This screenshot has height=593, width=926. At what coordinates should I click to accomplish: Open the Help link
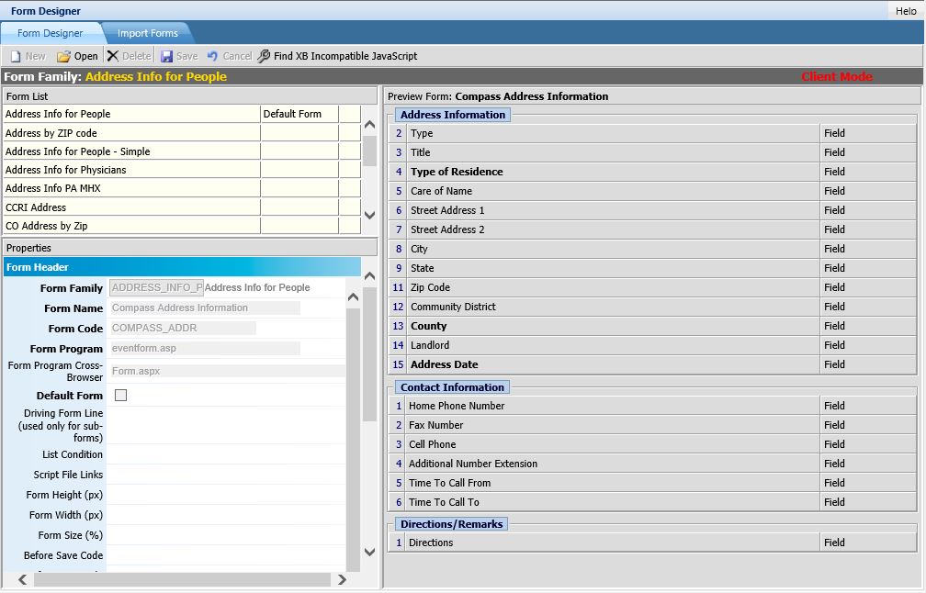[x=906, y=11]
